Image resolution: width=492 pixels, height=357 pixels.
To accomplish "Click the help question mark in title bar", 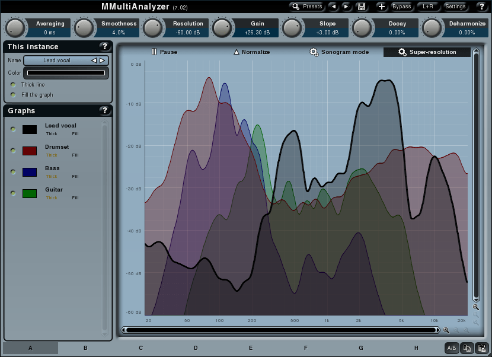I will pos(482,7).
